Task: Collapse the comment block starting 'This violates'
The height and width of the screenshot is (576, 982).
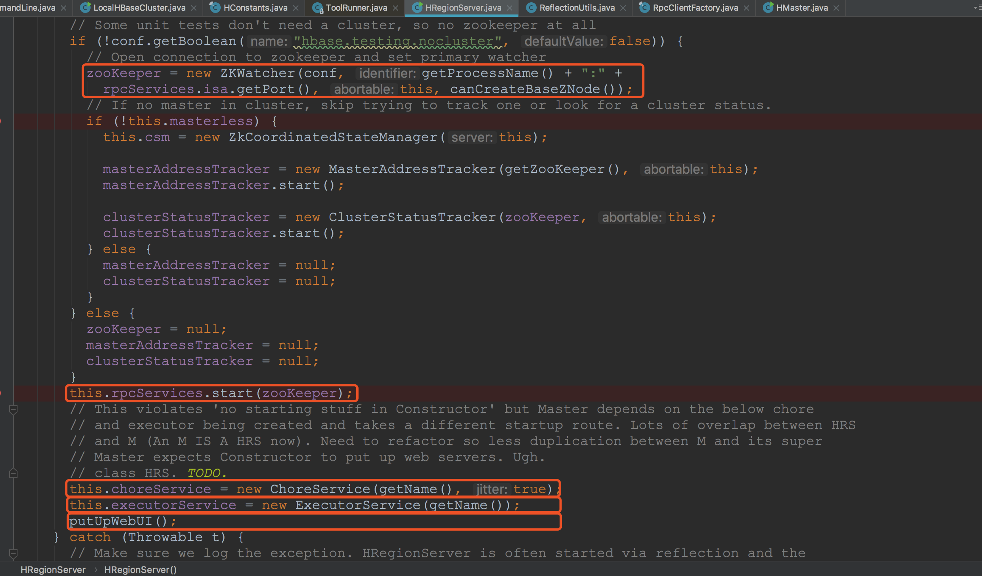Action: click(13, 409)
